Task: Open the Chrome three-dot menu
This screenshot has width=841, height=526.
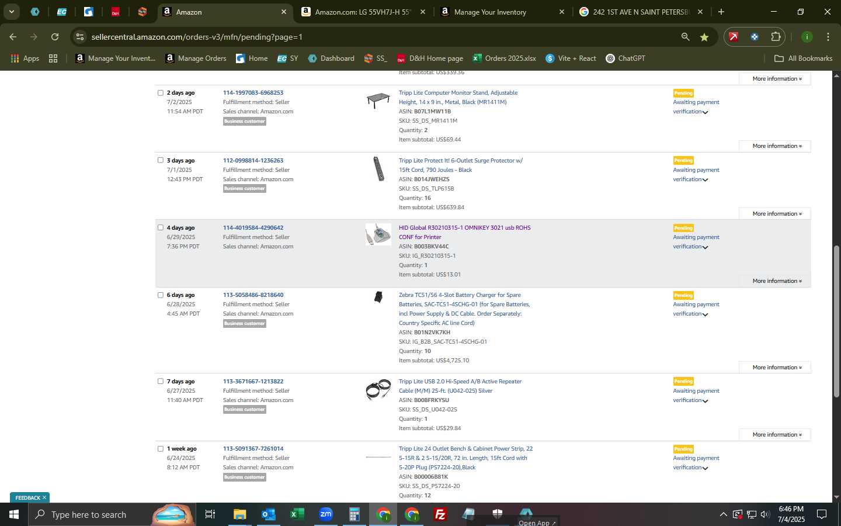Action: [828, 37]
